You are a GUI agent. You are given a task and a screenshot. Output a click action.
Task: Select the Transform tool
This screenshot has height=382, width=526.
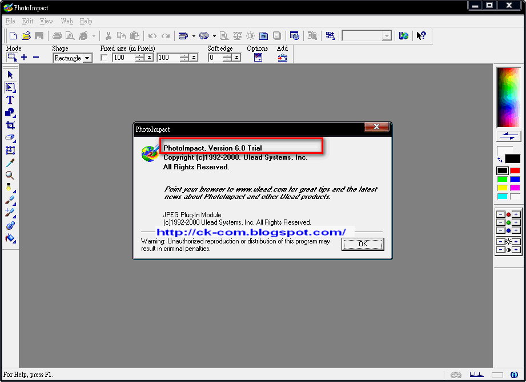coord(10,151)
